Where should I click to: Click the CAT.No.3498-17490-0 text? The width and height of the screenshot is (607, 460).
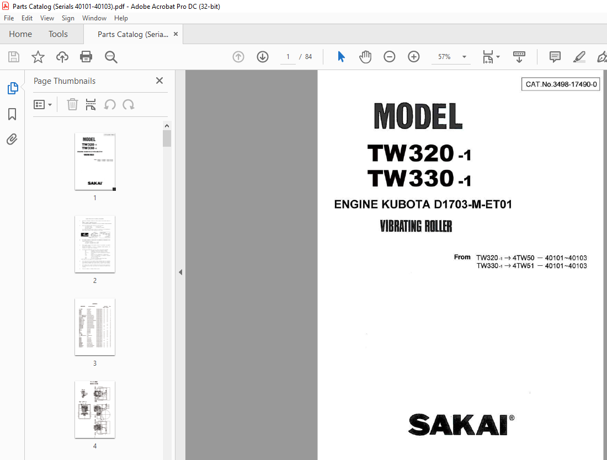pos(561,84)
